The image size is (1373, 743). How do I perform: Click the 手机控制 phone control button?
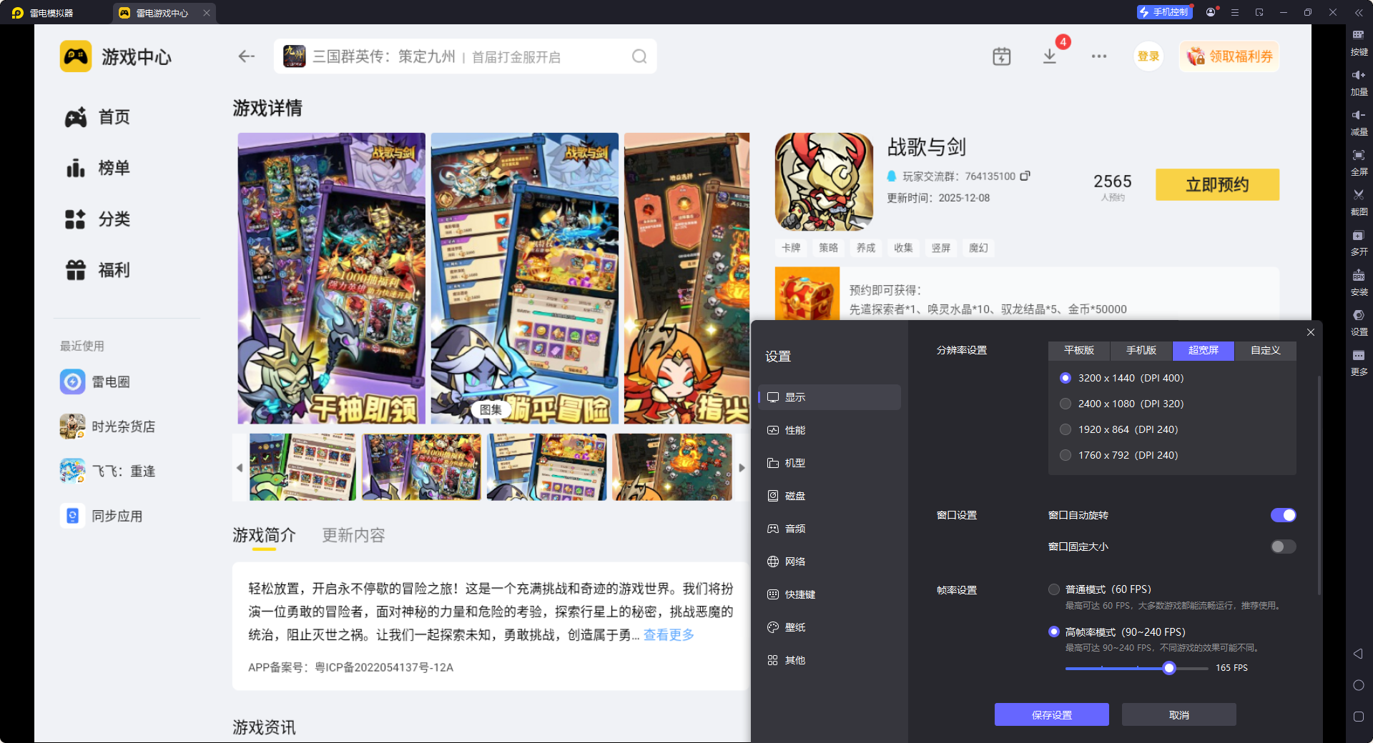[x=1165, y=12]
